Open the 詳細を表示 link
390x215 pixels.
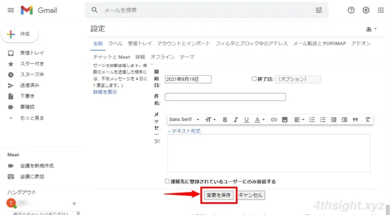(x=105, y=92)
